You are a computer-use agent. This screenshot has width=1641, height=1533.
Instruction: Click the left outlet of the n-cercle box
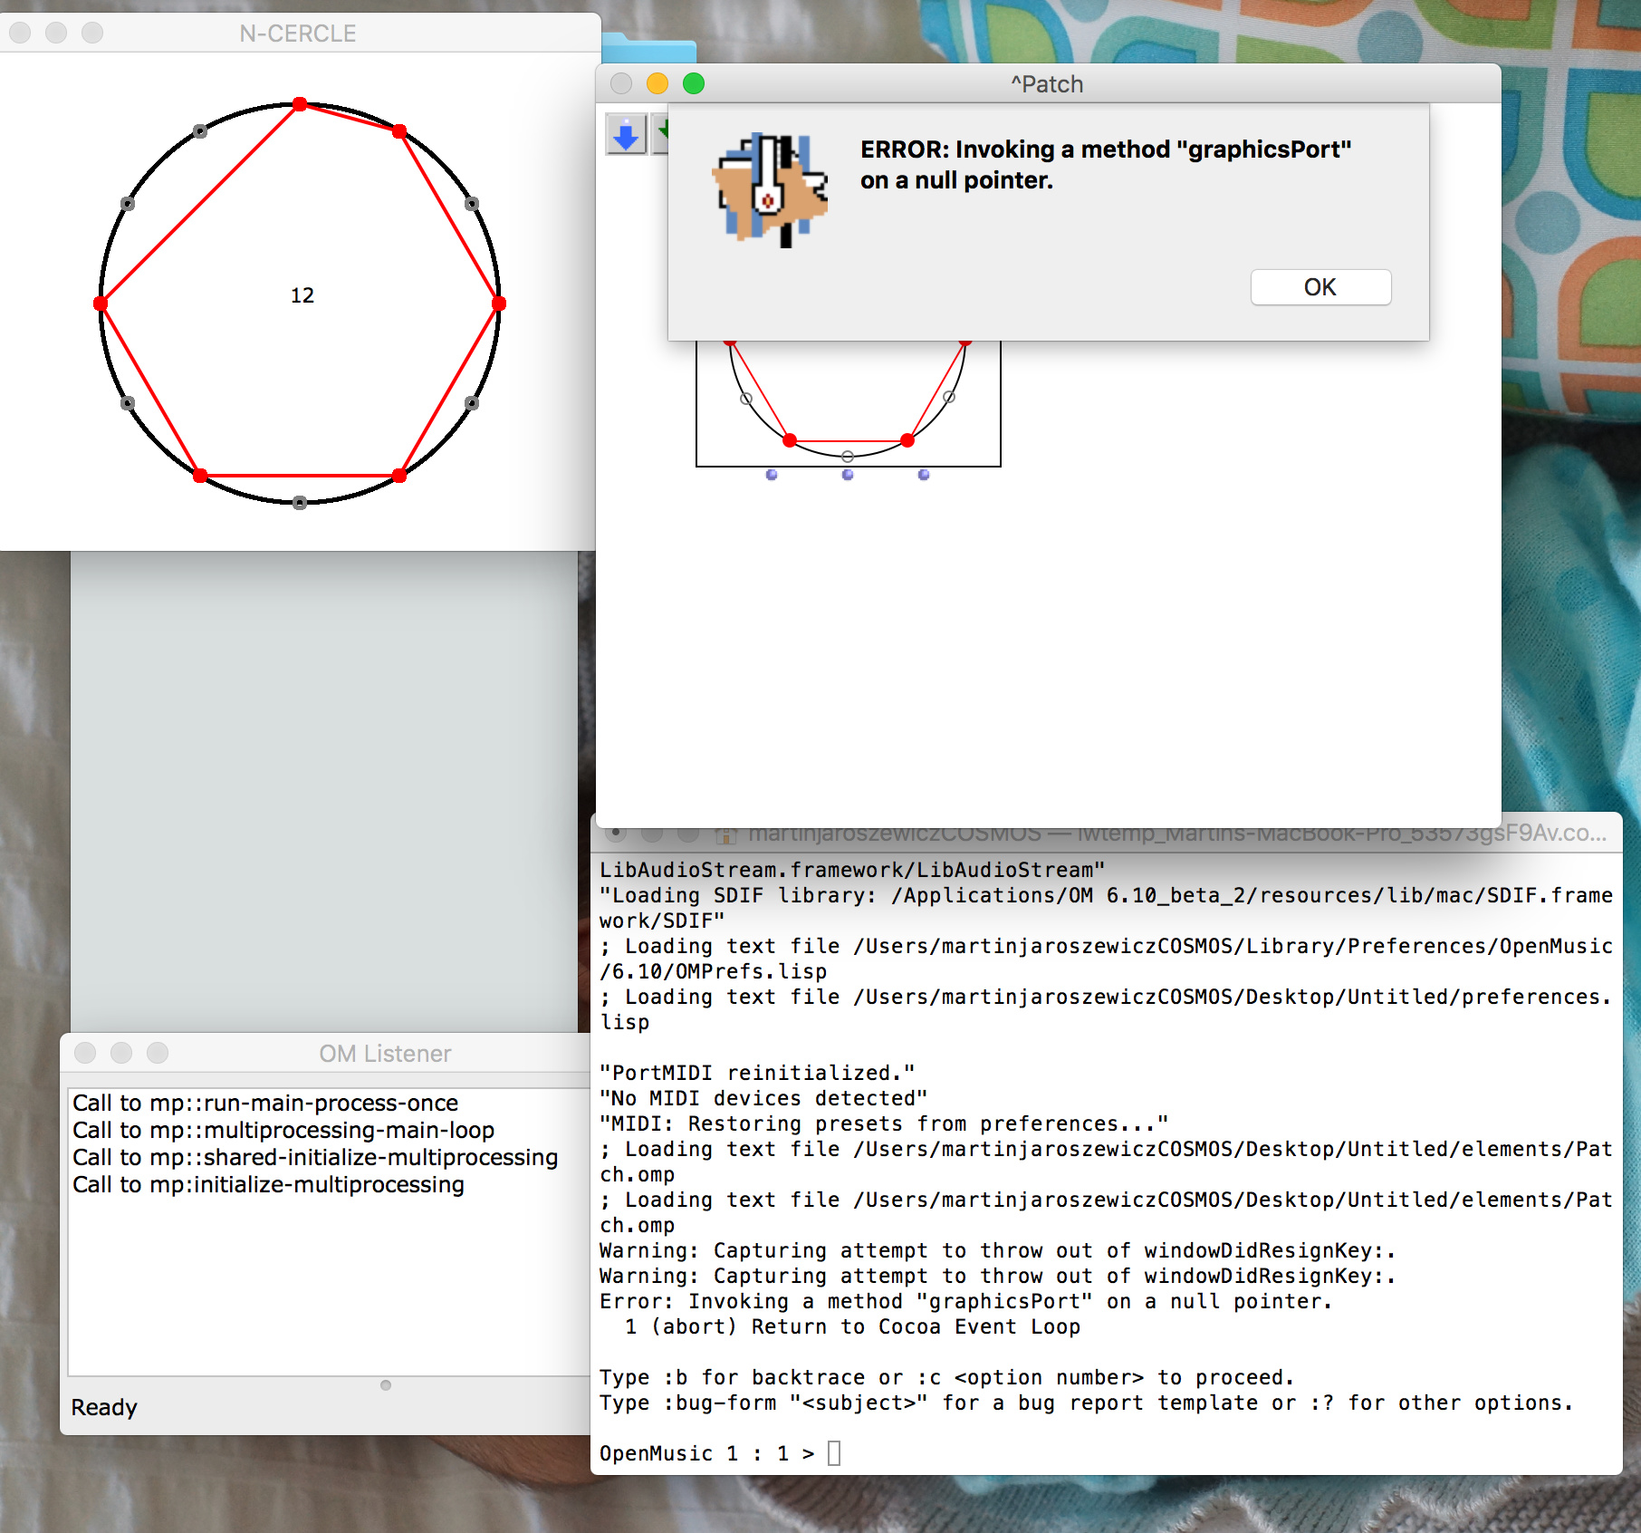(772, 475)
